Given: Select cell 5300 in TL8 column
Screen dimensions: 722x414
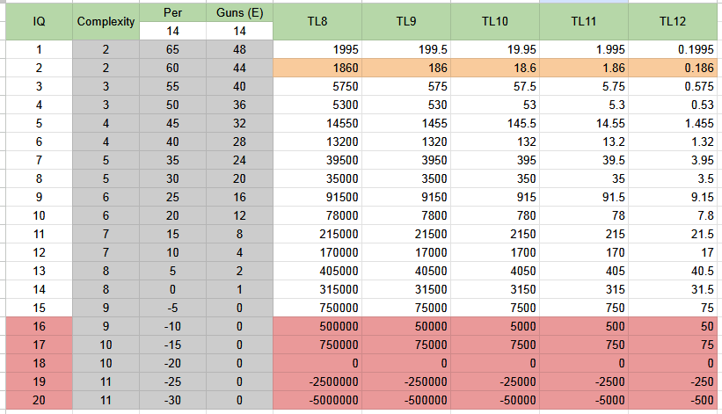Looking at the screenshot, I should click(317, 105).
